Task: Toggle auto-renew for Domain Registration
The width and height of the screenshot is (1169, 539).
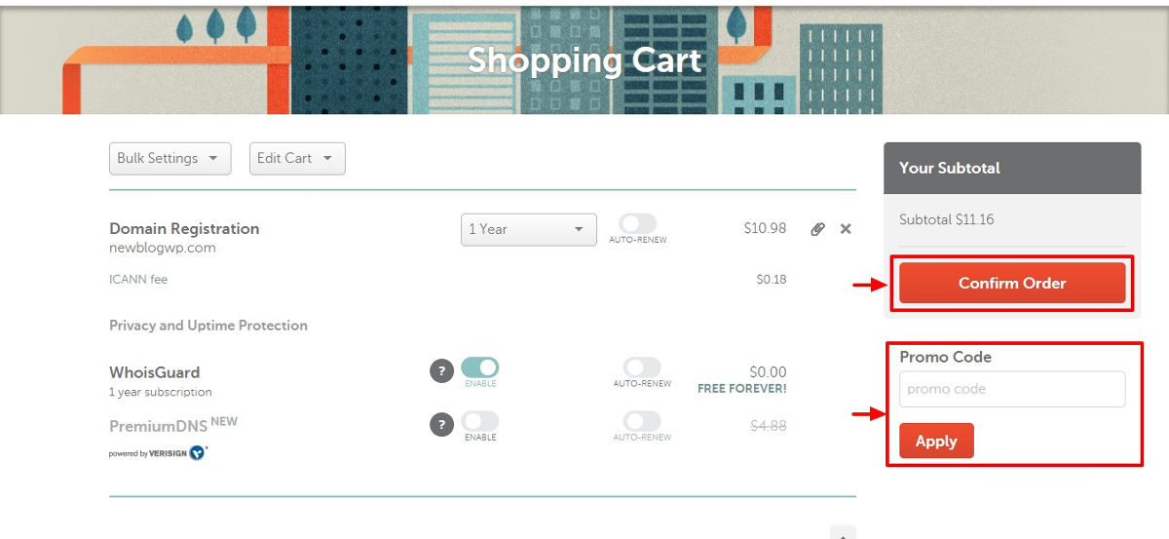Action: (638, 224)
